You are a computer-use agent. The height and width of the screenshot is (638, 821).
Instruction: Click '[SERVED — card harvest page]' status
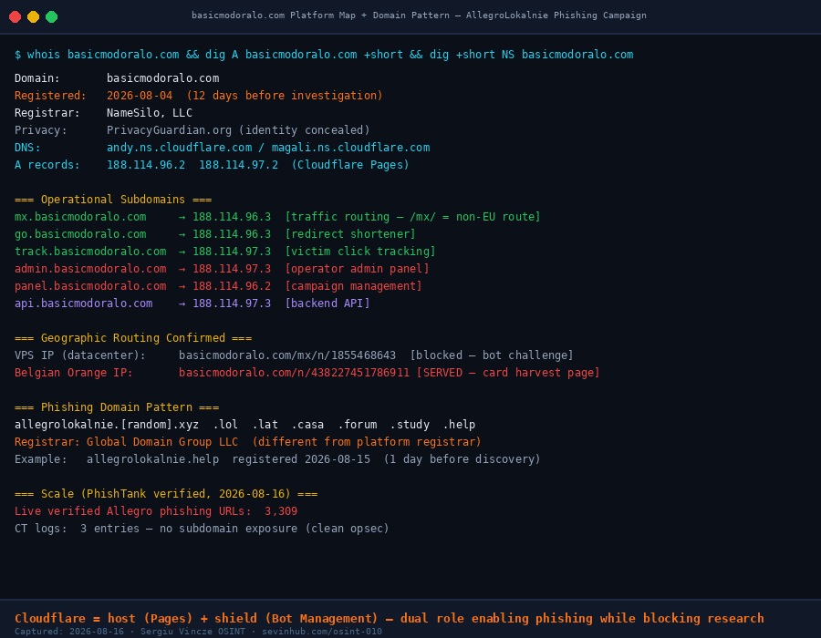[x=508, y=373]
